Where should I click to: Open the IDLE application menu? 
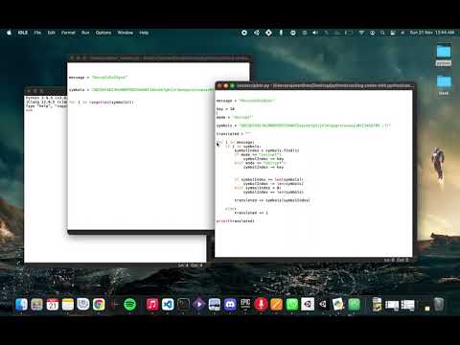[23, 33]
